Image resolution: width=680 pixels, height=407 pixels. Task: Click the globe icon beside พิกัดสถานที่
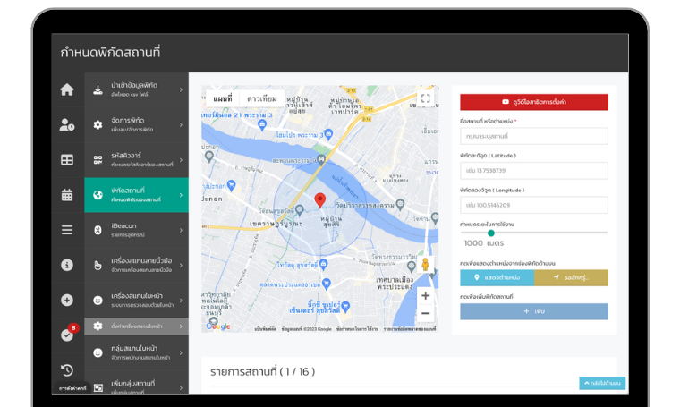[x=98, y=195]
